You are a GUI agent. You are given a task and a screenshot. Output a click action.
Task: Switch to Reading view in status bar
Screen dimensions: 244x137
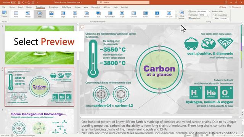coord(207,135)
